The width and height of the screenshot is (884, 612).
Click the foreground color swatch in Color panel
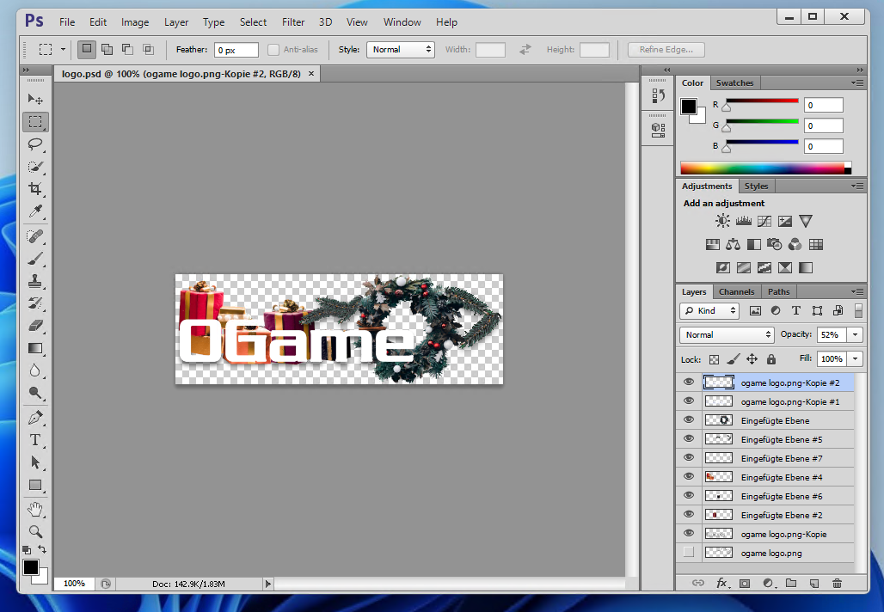(689, 106)
